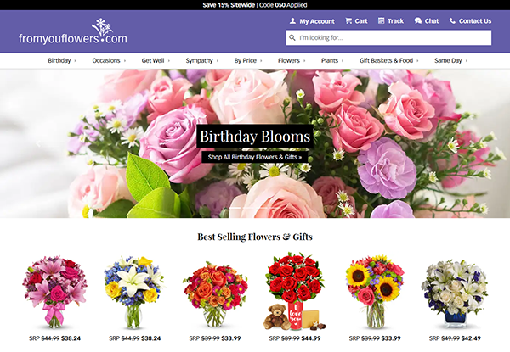Go to previous carousel slide arrow
Image resolution: width=510 pixels, height=352 pixels.
coord(38,143)
